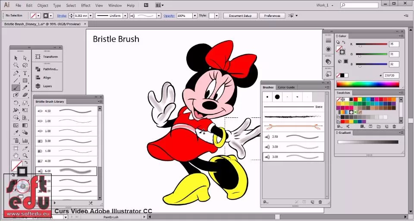Select the Scale tool
Screen dimensions: 414x221
25,103
